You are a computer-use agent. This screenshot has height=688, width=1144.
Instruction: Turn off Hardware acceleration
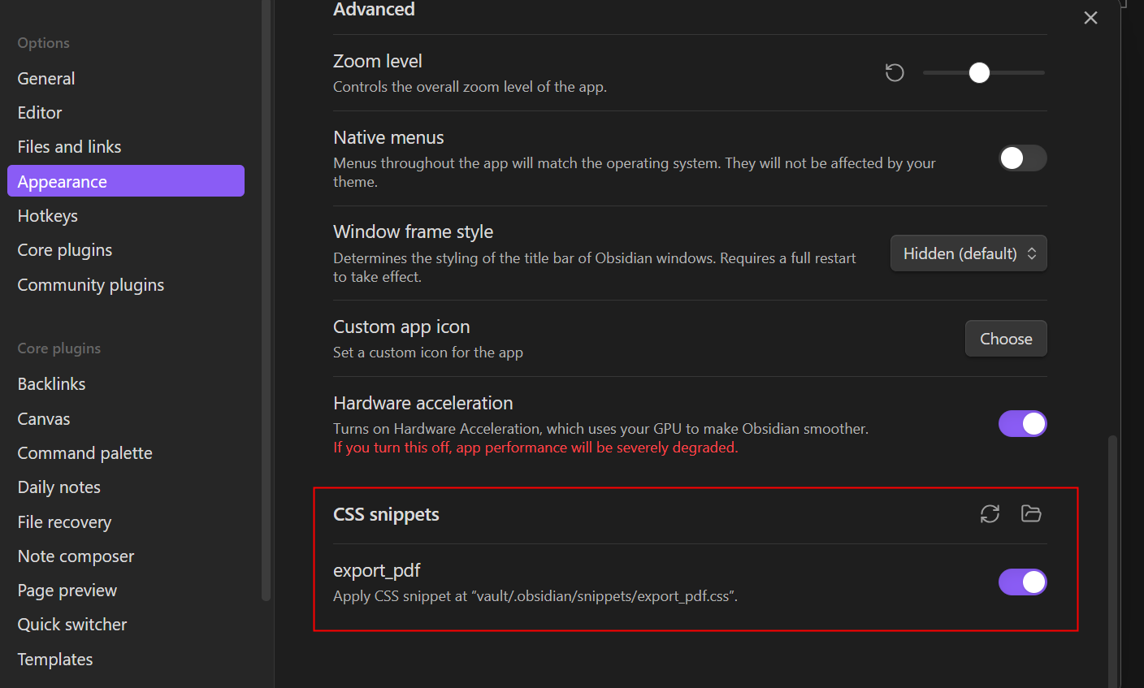point(1022,423)
